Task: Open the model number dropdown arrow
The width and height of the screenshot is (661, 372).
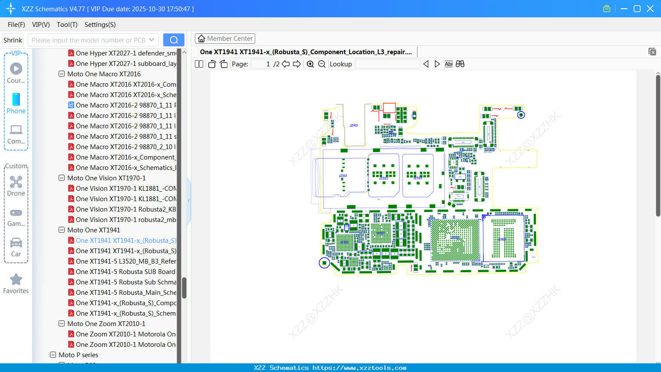Action: [151, 40]
